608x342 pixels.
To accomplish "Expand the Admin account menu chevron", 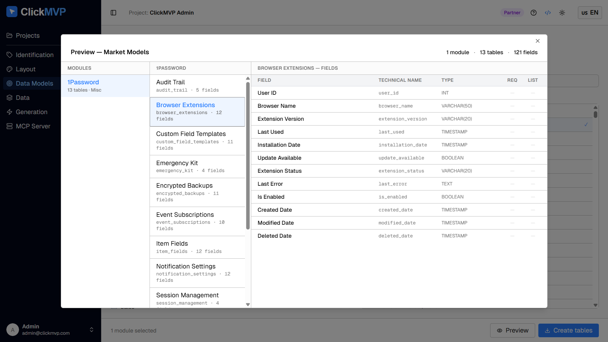I will click(x=92, y=330).
